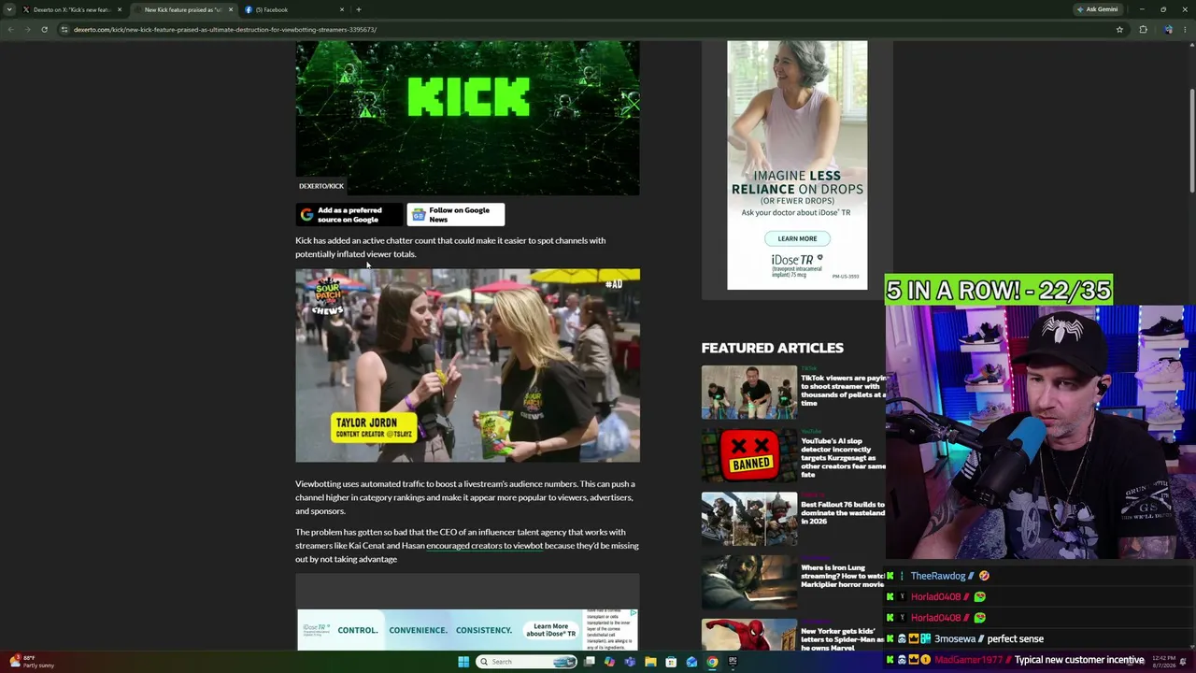Click 3mosewa's 'perfect sense' chat message
Viewport: 1196px width, 673px height.
1016,639
